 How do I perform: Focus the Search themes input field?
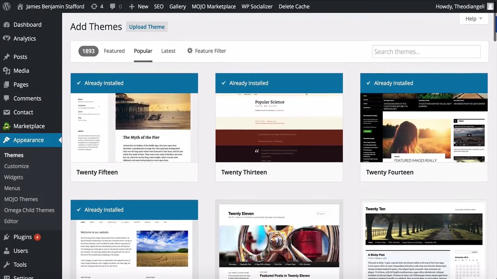pos(426,52)
